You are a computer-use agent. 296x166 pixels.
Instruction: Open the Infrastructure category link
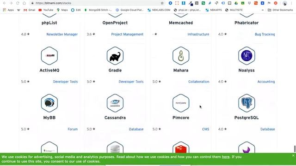click(x=198, y=34)
